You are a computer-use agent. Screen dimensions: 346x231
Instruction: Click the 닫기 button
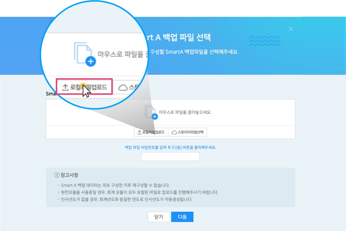(x=159, y=217)
